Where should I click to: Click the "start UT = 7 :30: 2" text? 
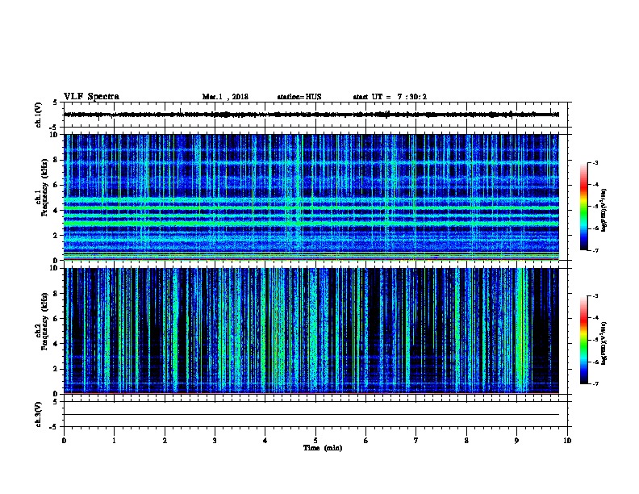(390, 97)
